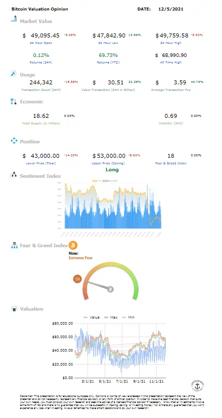
Task: Toggle the Value series in Valuation legend
Action: [91, 317]
